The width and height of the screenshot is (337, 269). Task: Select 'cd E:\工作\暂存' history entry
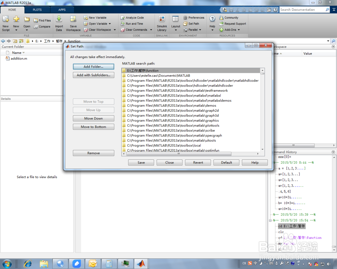[x=292, y=226]
